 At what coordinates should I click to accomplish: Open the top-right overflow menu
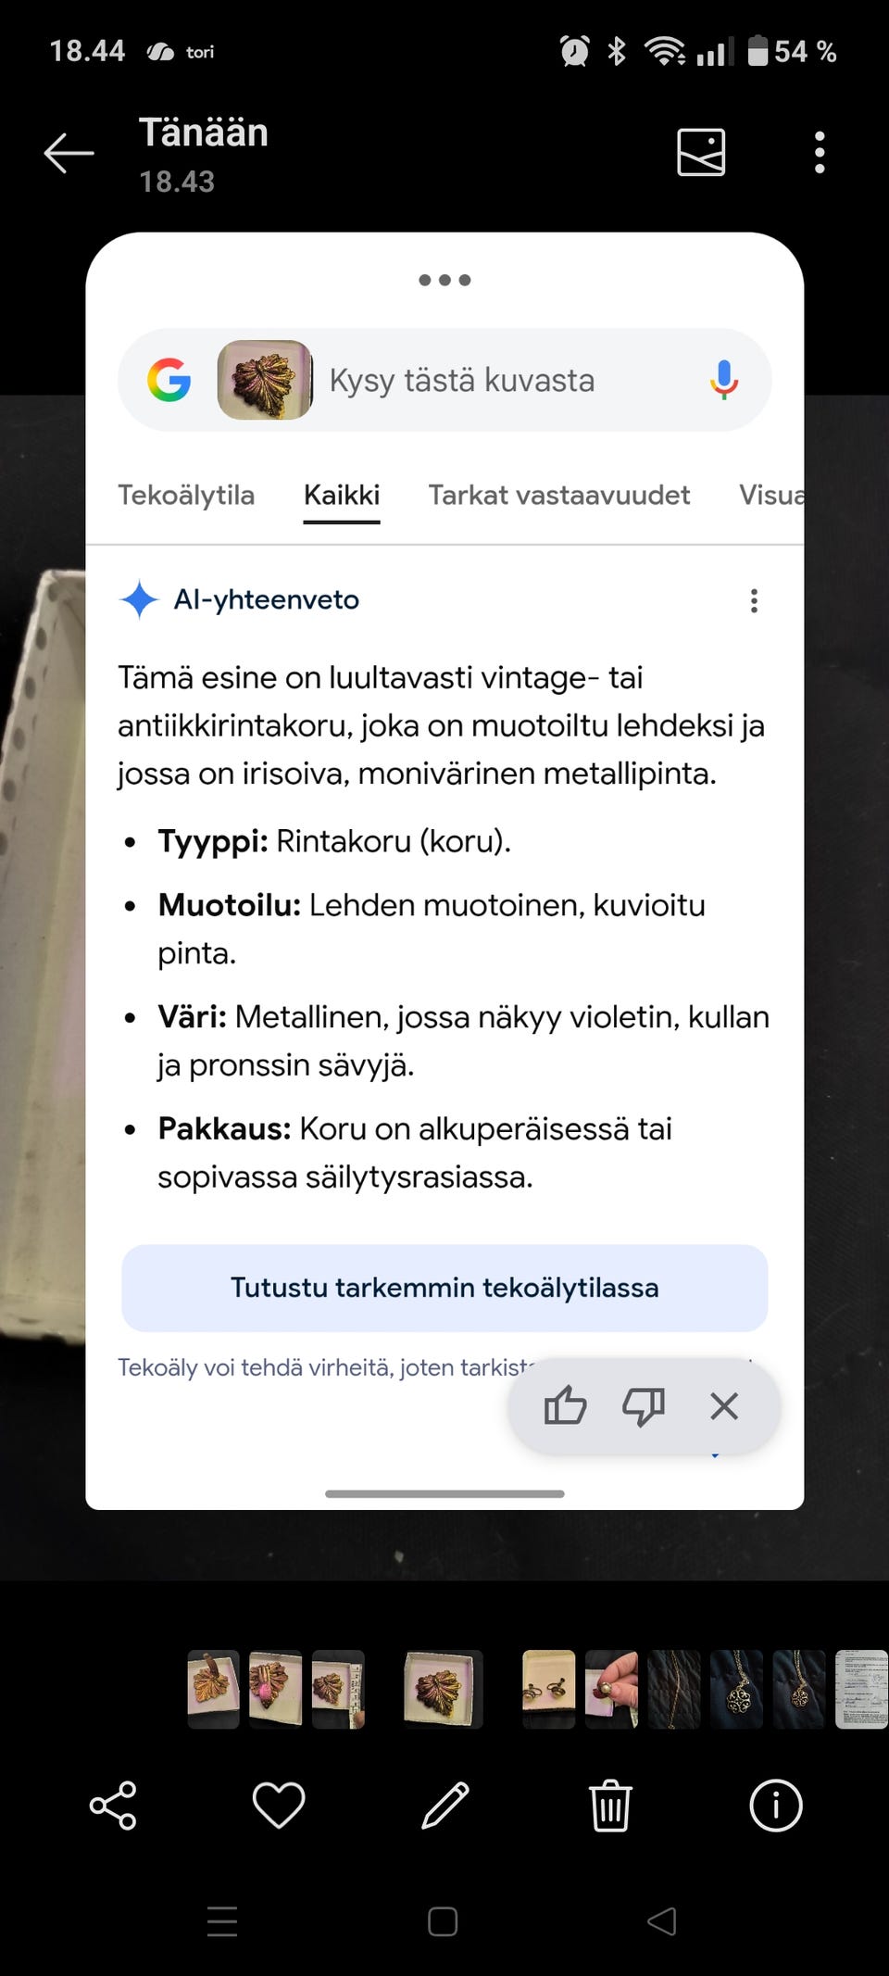(x=819, y=152)
